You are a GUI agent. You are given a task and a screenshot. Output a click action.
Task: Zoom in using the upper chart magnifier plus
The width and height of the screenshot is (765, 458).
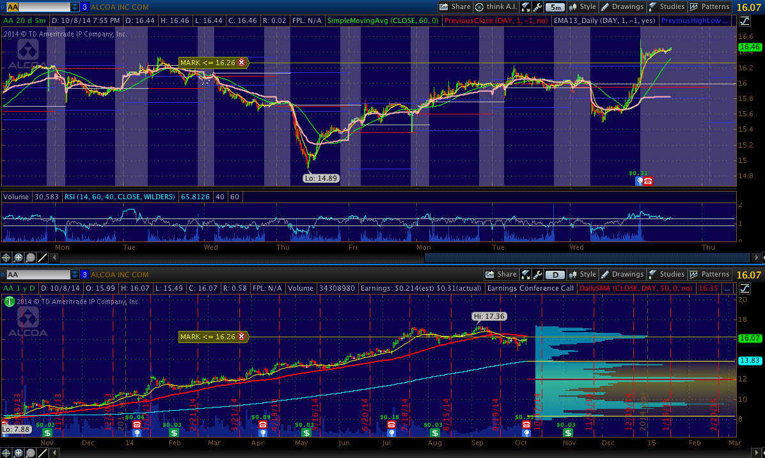click(x=19, y=258)
